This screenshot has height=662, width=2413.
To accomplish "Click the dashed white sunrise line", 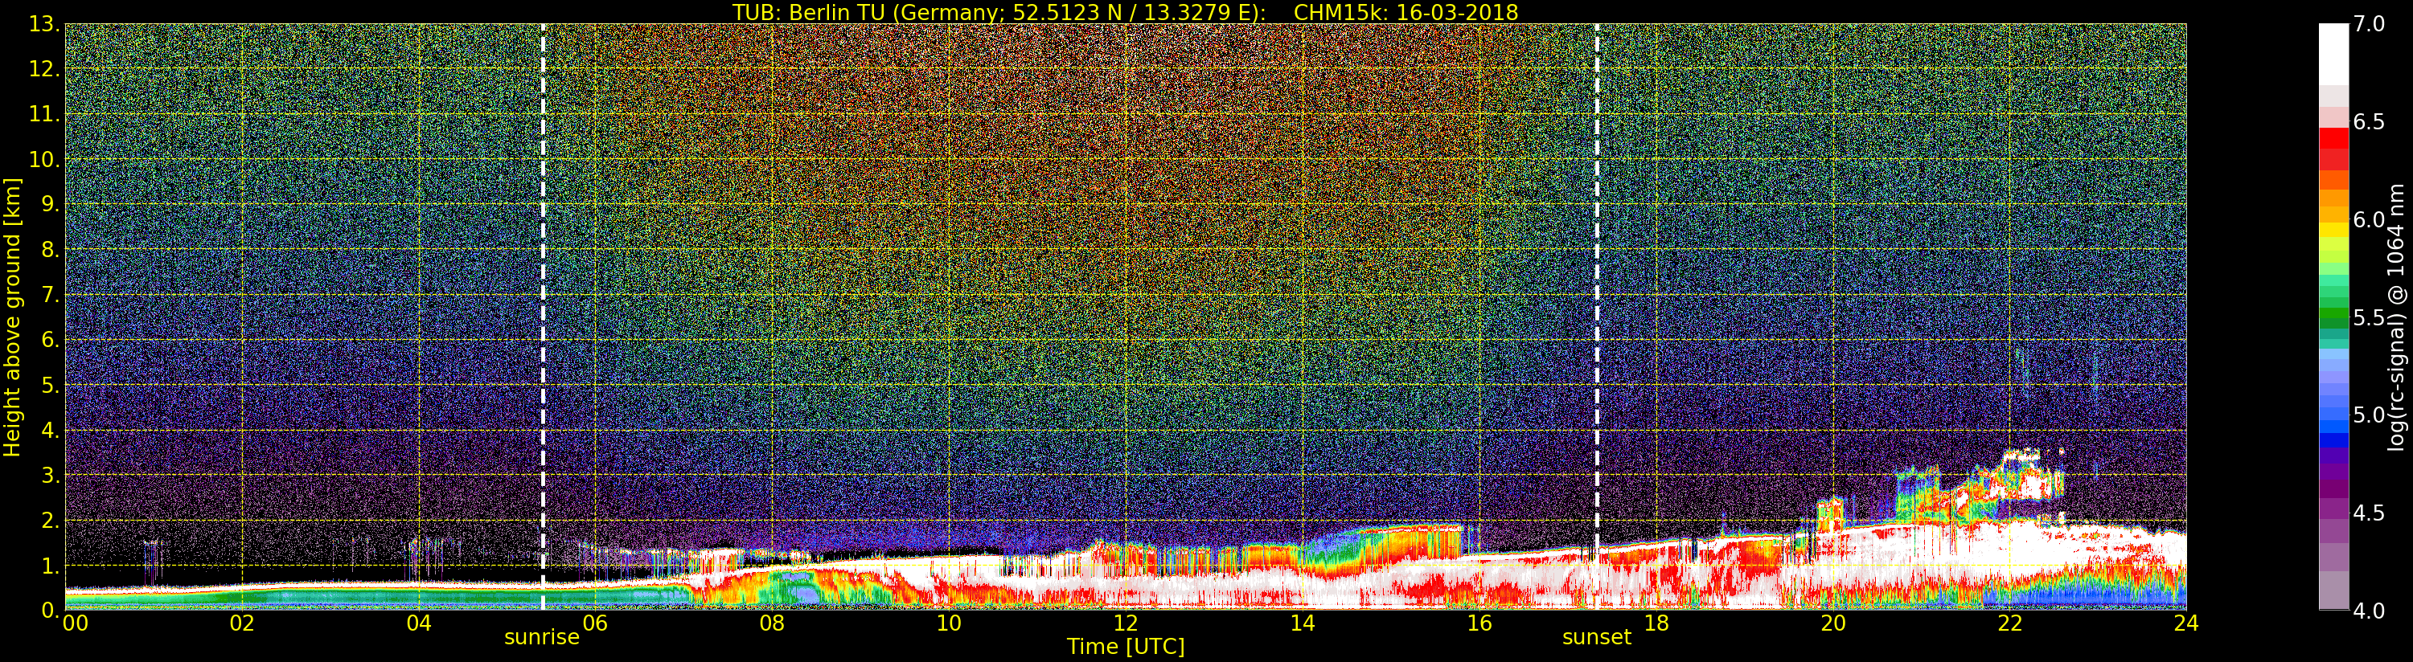I will click(543, 317).
